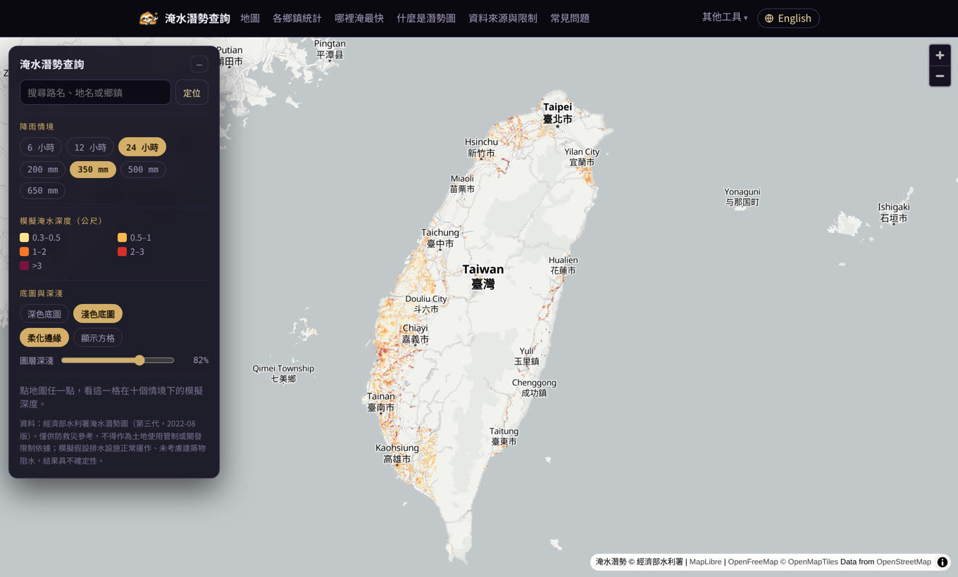Open the OpenStreetMap attribution link
958x577 pixels.
coord(904,562)
